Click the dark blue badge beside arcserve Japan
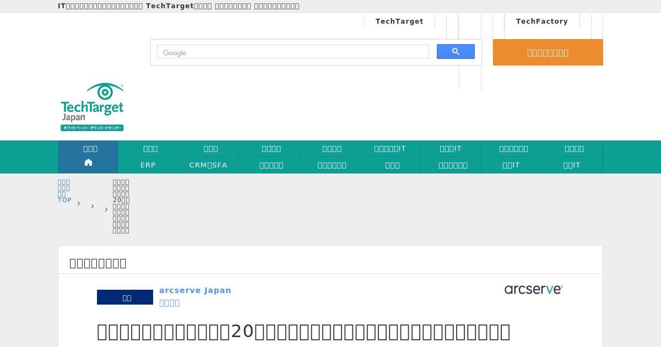The image size is (661, 347). click(125, 297)
